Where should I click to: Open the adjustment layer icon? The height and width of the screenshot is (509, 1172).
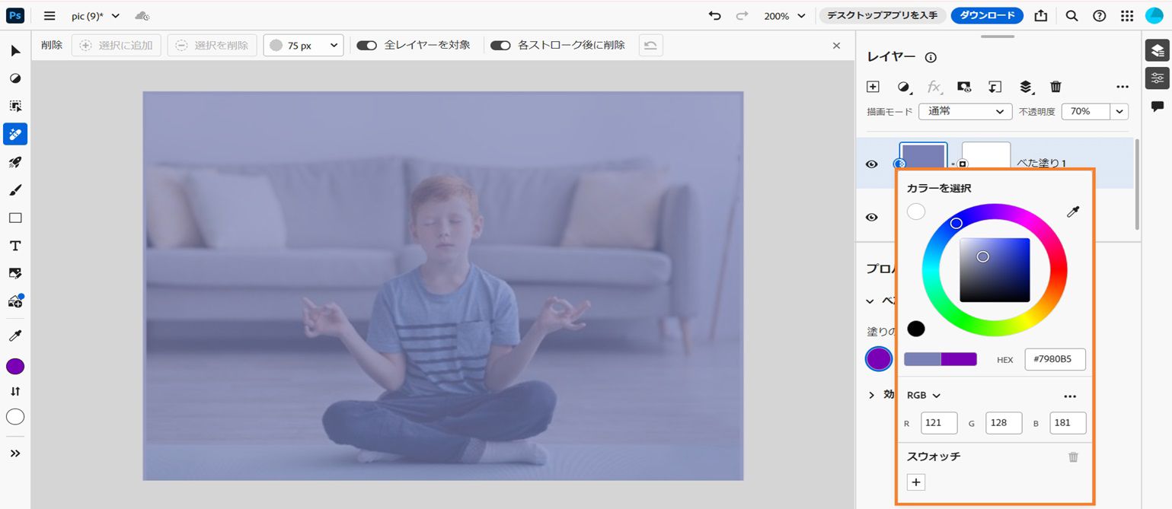click(x=903, y=86)
